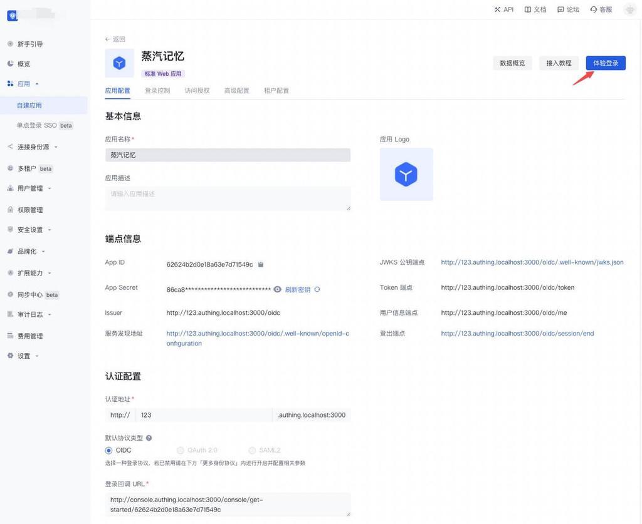Open 费用管理 card icon
The image size is (642, 524).
coord(10,336)
